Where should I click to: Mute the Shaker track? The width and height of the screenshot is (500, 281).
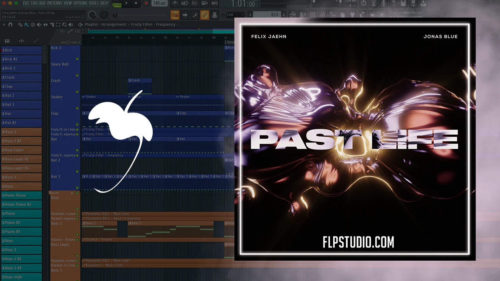tap(77, 108)
